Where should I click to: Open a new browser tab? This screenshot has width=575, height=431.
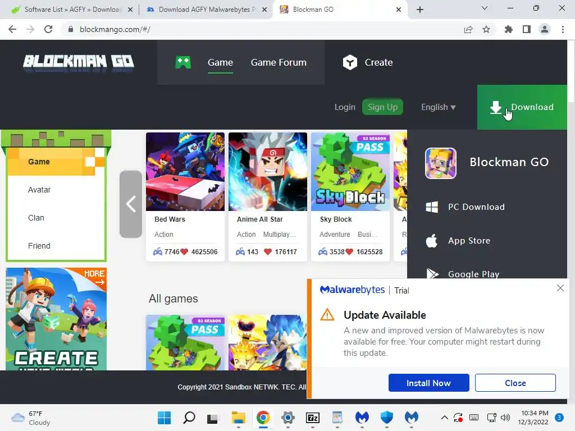(x=420, y=10)
